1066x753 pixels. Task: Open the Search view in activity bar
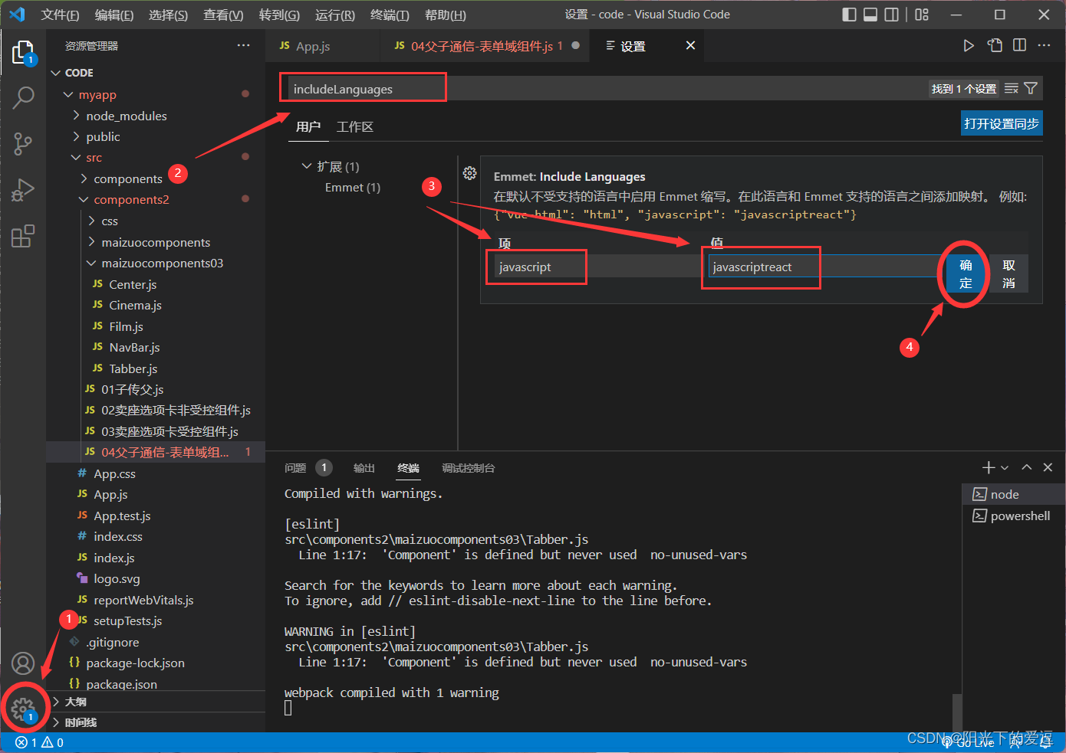coord(23,97)
